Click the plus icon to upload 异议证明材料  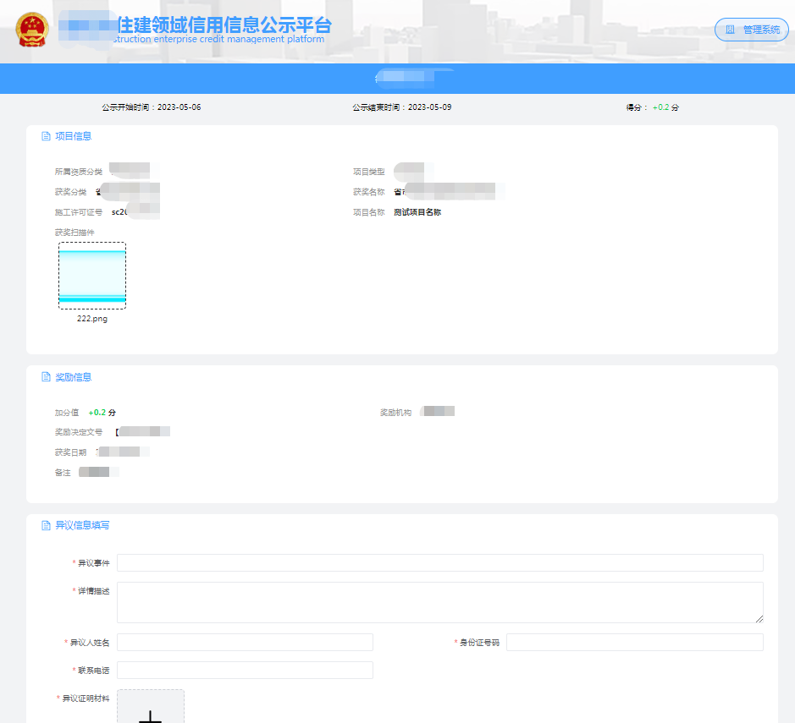pyautogui.click(x=151, y=715)
